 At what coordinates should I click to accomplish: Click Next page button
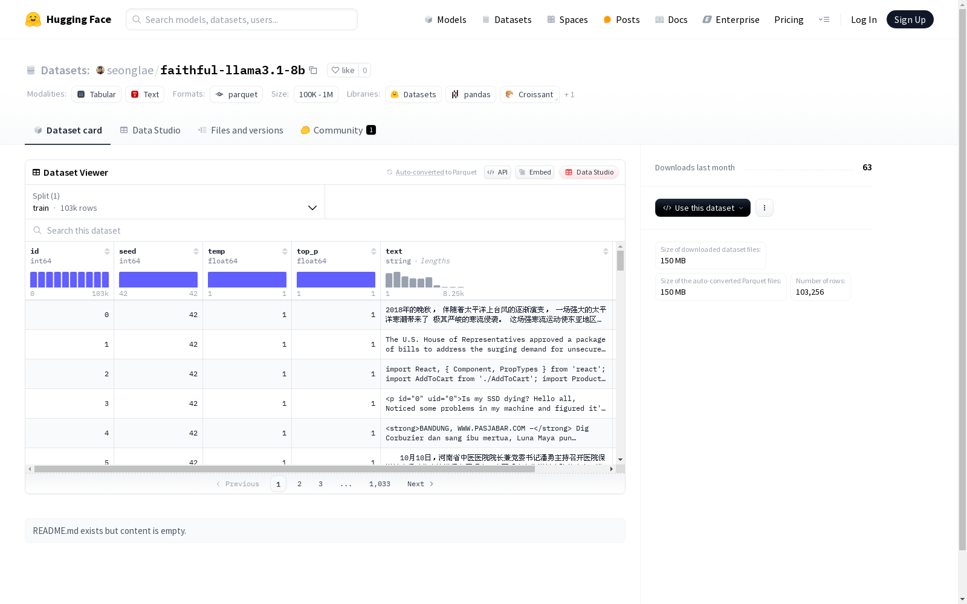click(421, 484)
